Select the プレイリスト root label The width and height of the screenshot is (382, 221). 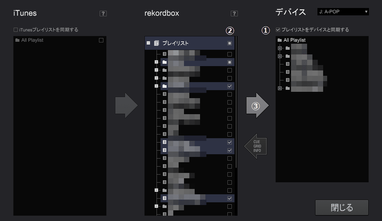[175, 43]
